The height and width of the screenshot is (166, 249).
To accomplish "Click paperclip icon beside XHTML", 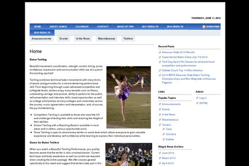I will pyautogui.click(x=197, y=103).
